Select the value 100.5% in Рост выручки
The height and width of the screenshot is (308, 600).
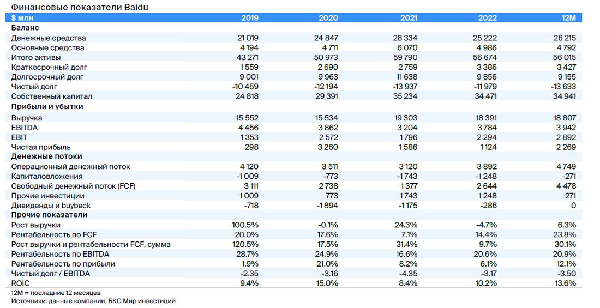tap(245, 225)
